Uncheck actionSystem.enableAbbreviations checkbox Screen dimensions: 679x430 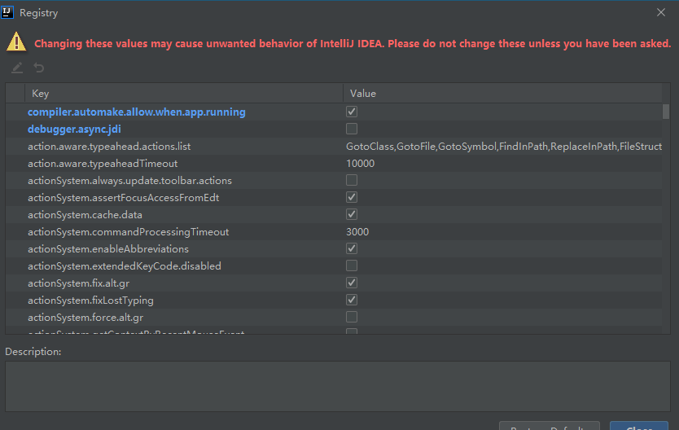(x=352, y=248)
